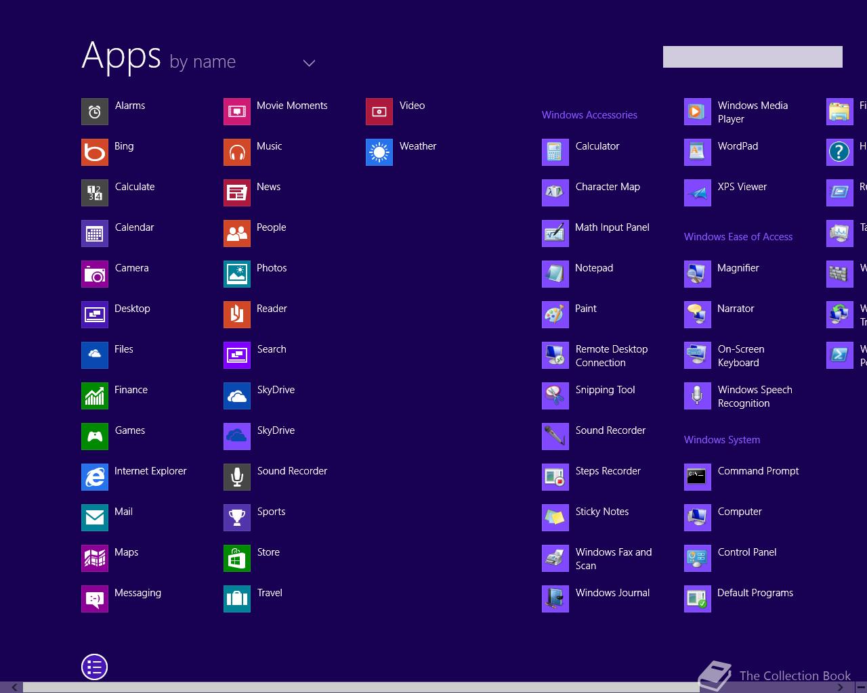Open Notepad label text
867x693 pixels.
[594, 268]
